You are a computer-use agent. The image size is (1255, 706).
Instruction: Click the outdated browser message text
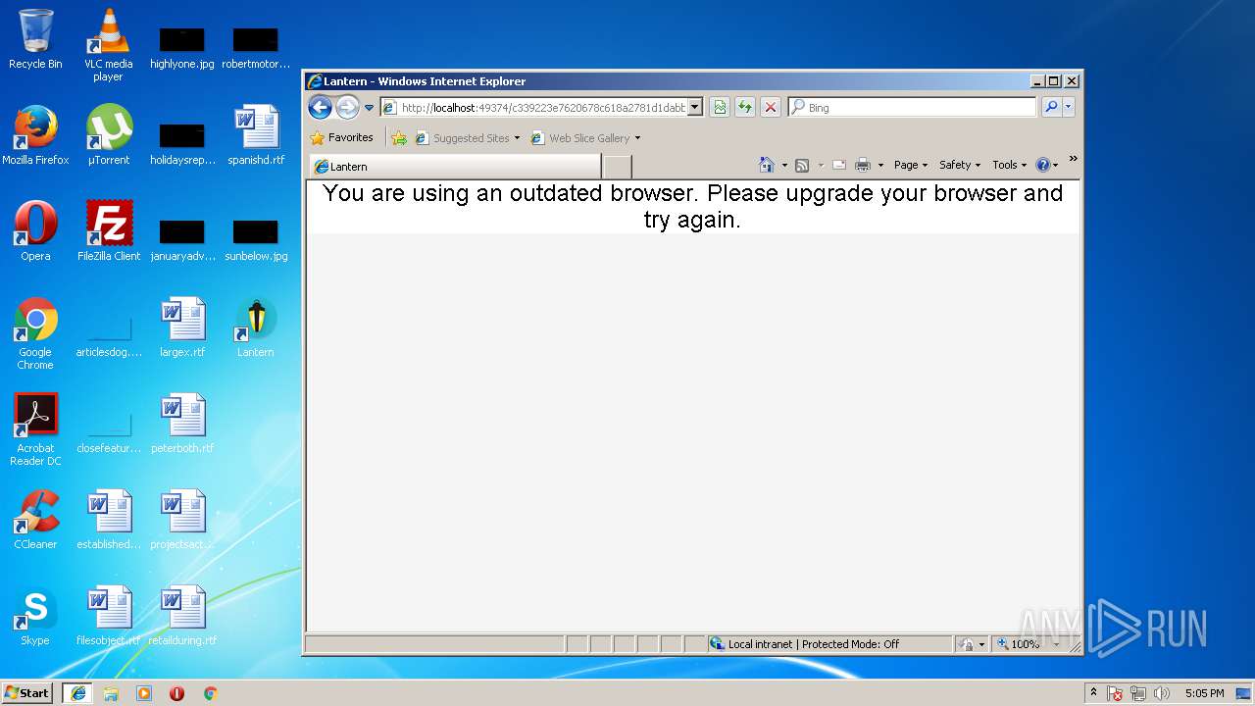[x=692, y=206]
